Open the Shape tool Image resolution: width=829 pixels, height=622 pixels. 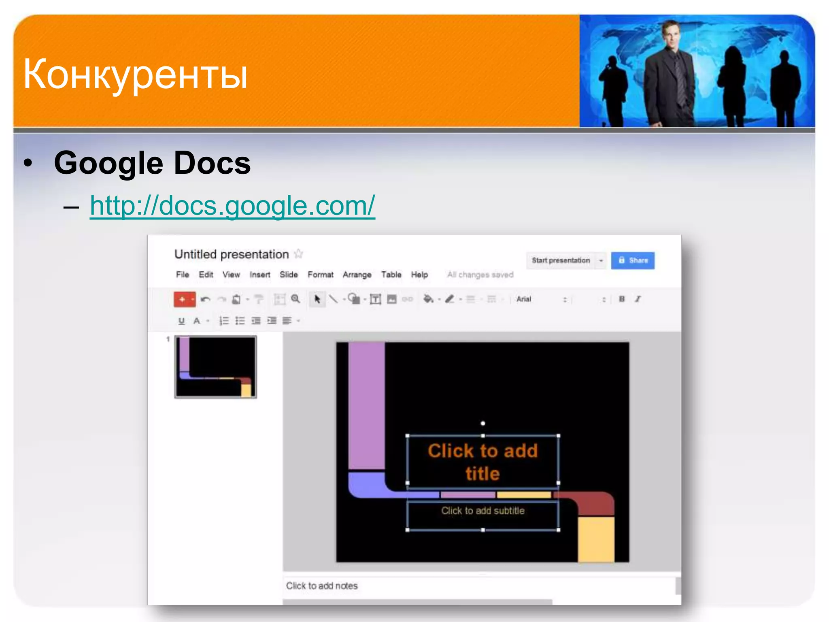354,298
